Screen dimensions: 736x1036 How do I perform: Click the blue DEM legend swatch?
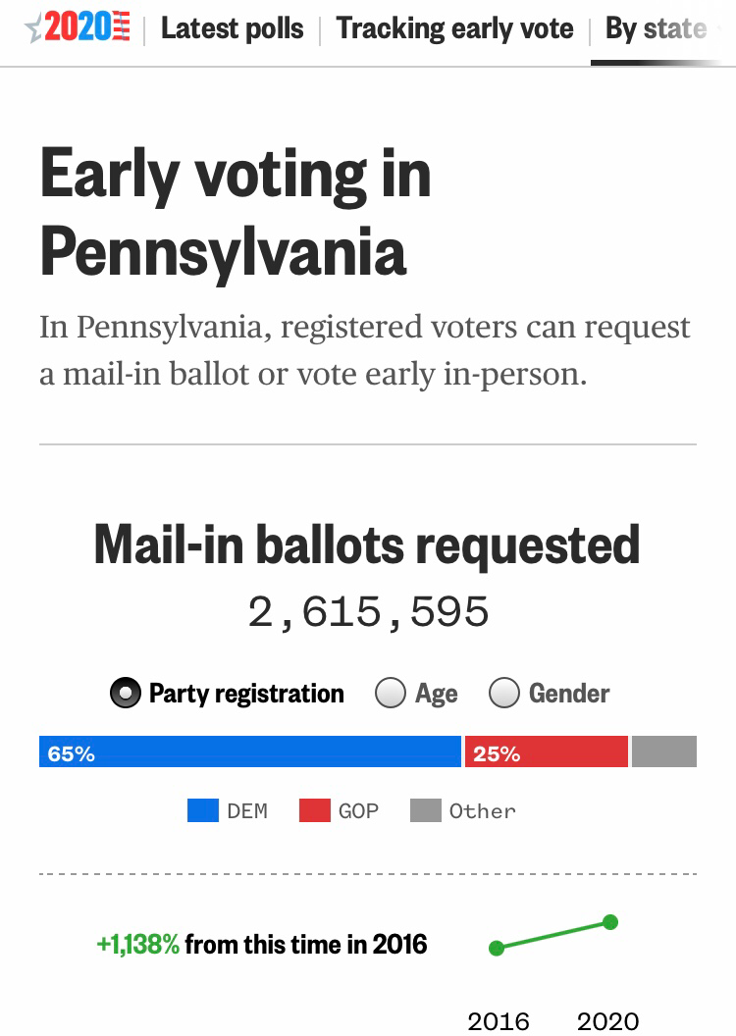[203, 810]
